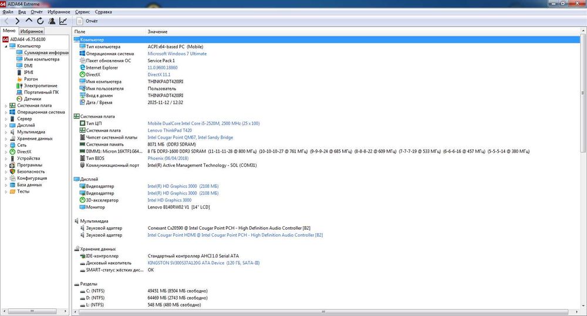The width and height of the screenshot is (587, 316).
Task: Click the Back navigation arrow
Action: coord(6,21)
